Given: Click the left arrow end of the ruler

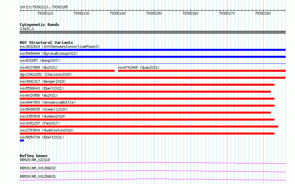Looking at the screenshot, I should coord(21,11).
